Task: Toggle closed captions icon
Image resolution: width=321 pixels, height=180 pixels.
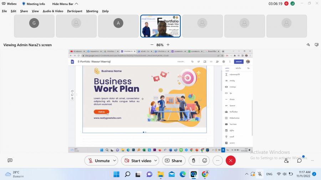Action: [x=10, y=161]
